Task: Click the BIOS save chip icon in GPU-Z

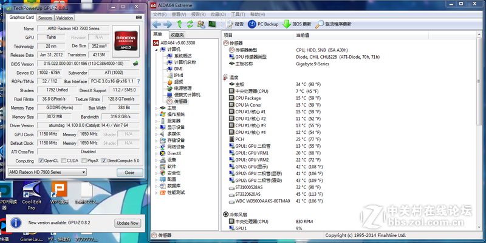Action: [135, 64]
